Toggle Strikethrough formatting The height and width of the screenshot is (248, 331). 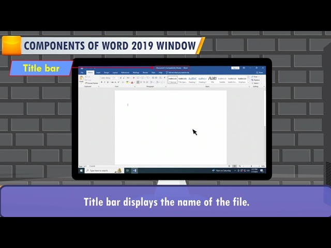tap(113, 82)
